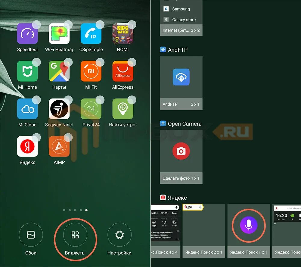Image resolution: width=301 pixels, height=267 pixels.
Task: Tick selection circle on AliExpress icon
Action: coord(132,62)
